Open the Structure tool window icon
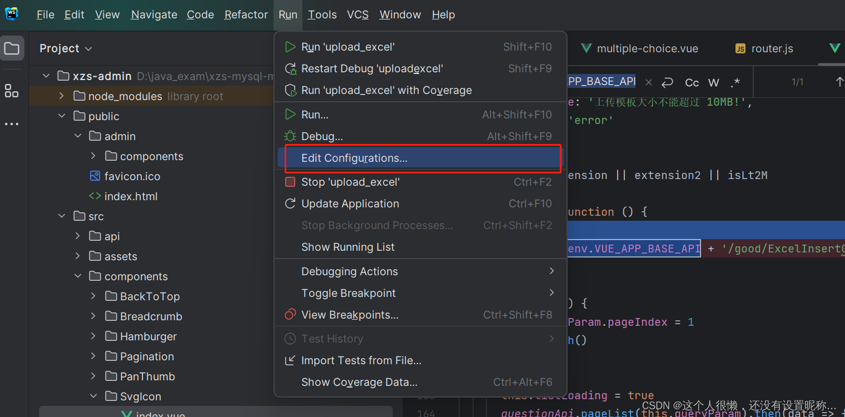 point(12,91)
